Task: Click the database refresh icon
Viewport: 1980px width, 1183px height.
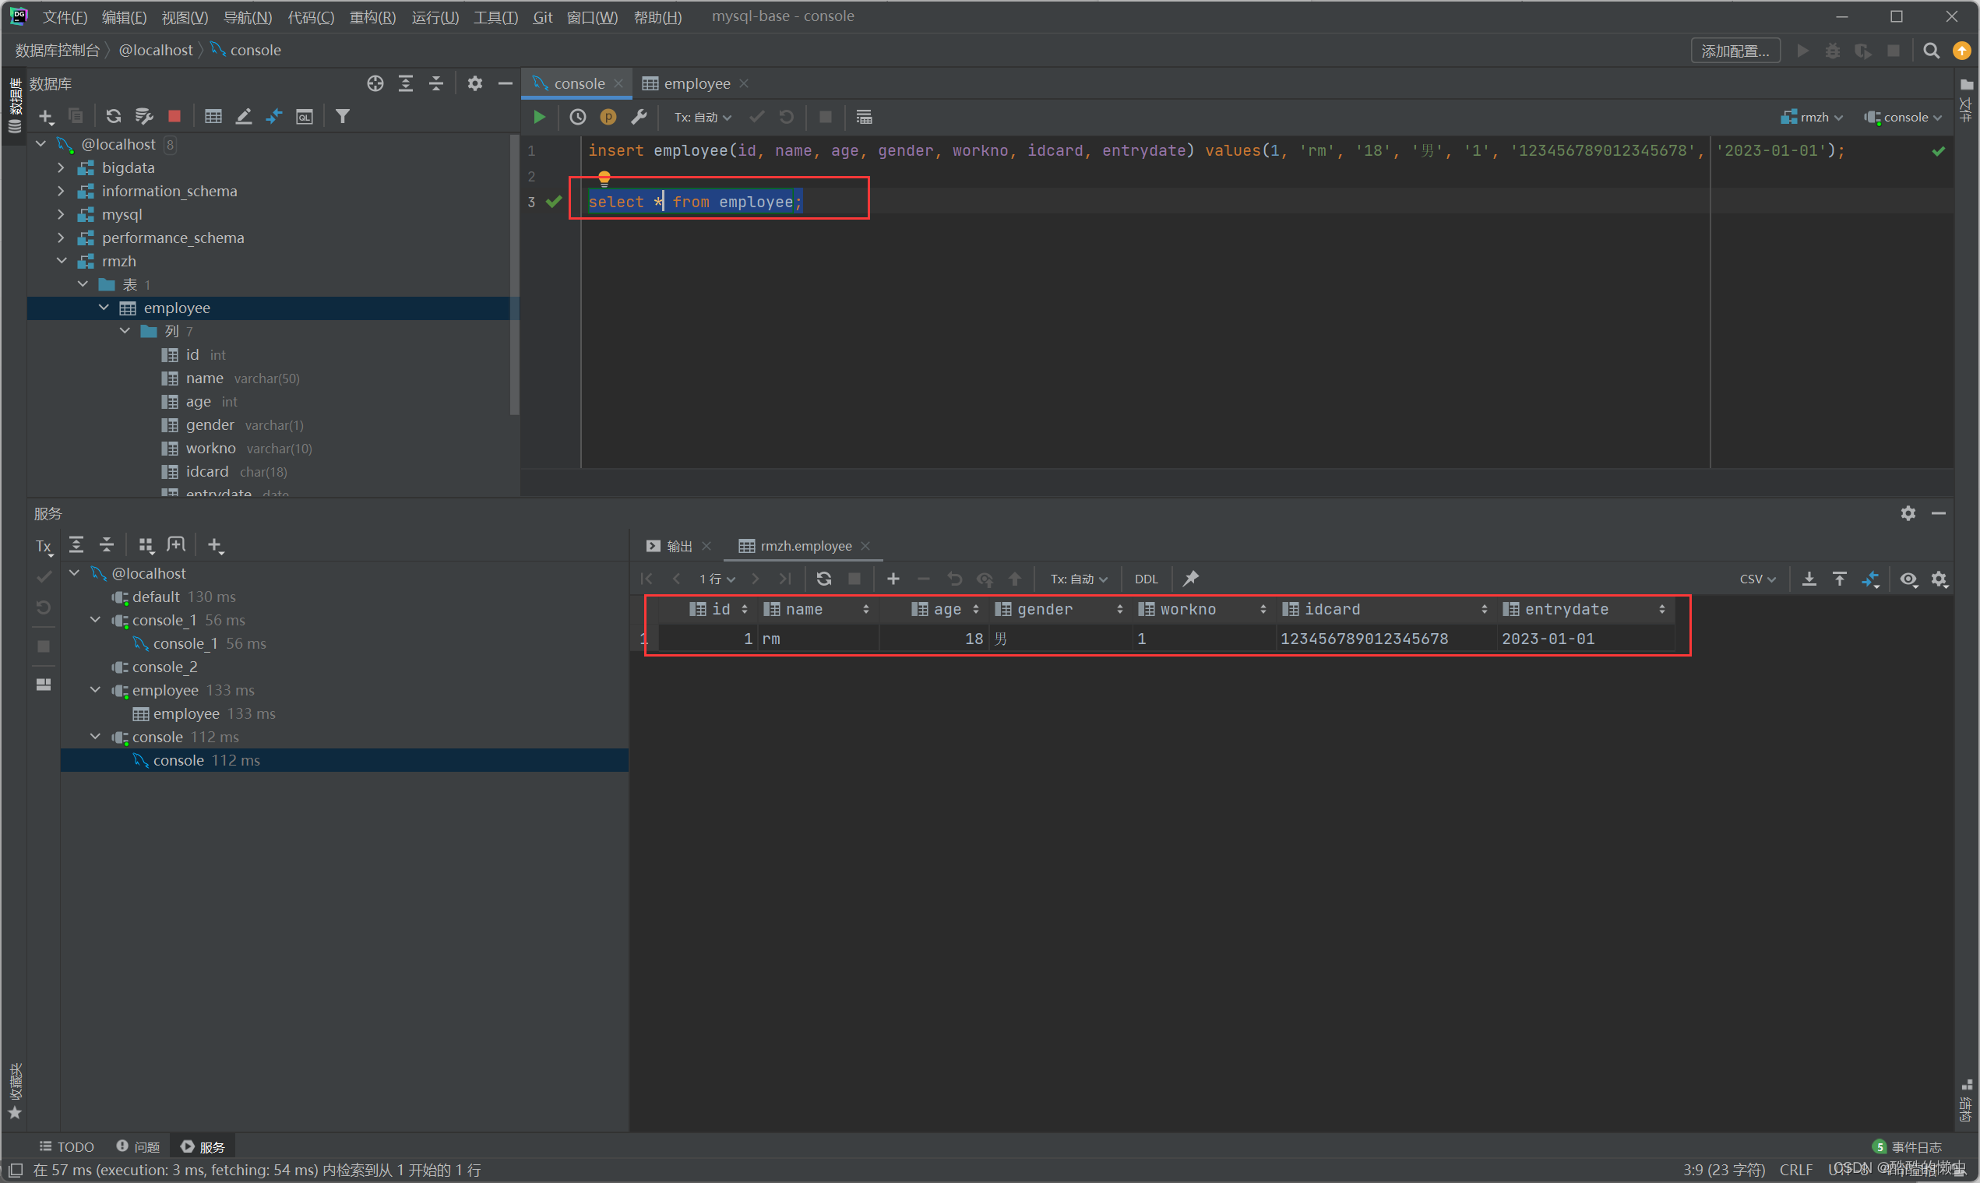Action: (113, 116)
